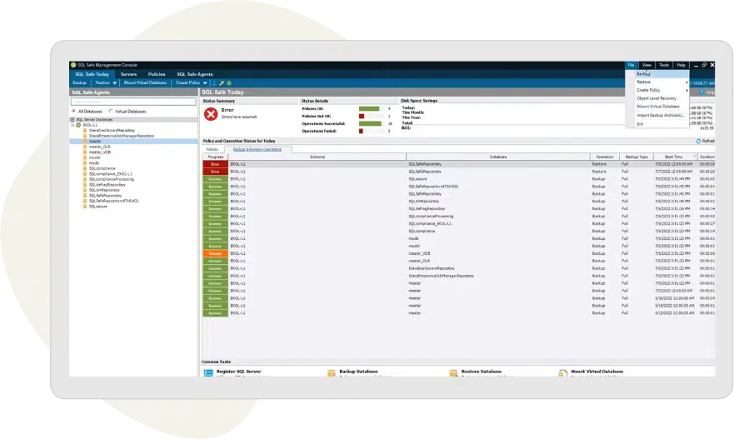Image resolution: width=734 pixels, height=439 pixels.
Task: Expand the Restore submenu arrow in the File menu
Action: [x=687, y=82]
